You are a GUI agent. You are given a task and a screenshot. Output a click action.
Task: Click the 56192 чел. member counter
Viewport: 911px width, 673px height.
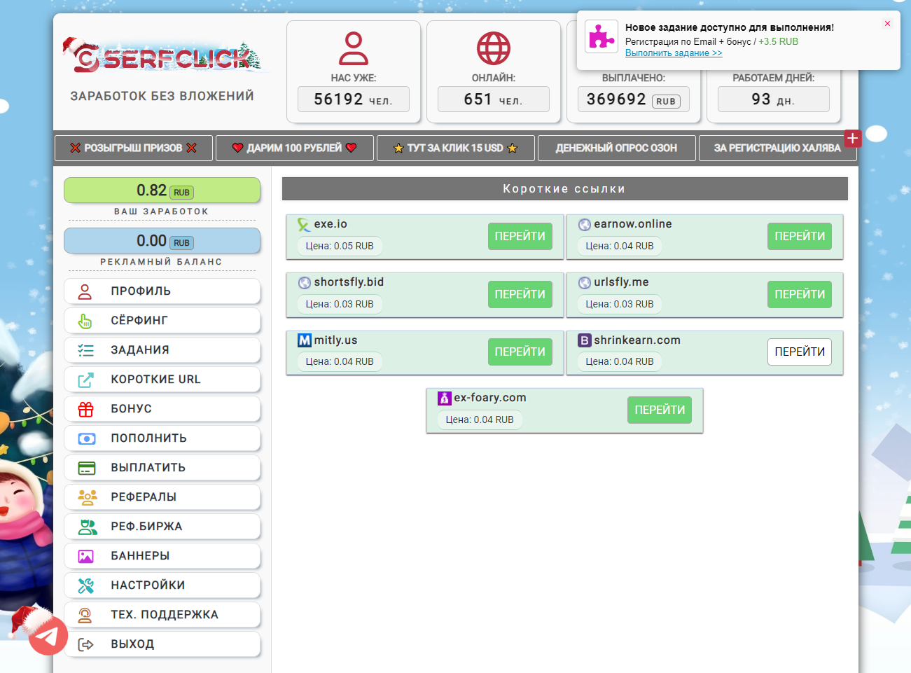(354, 99)
